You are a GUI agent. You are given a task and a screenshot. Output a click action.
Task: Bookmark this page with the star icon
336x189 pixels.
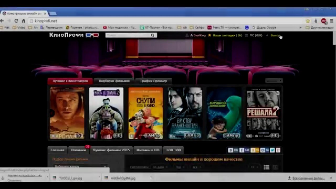coord(308,21)
